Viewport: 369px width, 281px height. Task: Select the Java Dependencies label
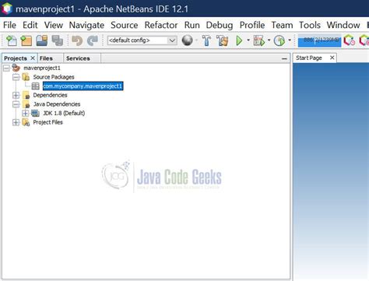pyautogui.click(x=57, y=104)
